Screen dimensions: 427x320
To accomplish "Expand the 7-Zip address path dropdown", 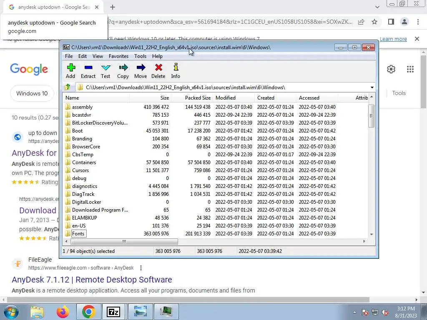I will (372, 87).
